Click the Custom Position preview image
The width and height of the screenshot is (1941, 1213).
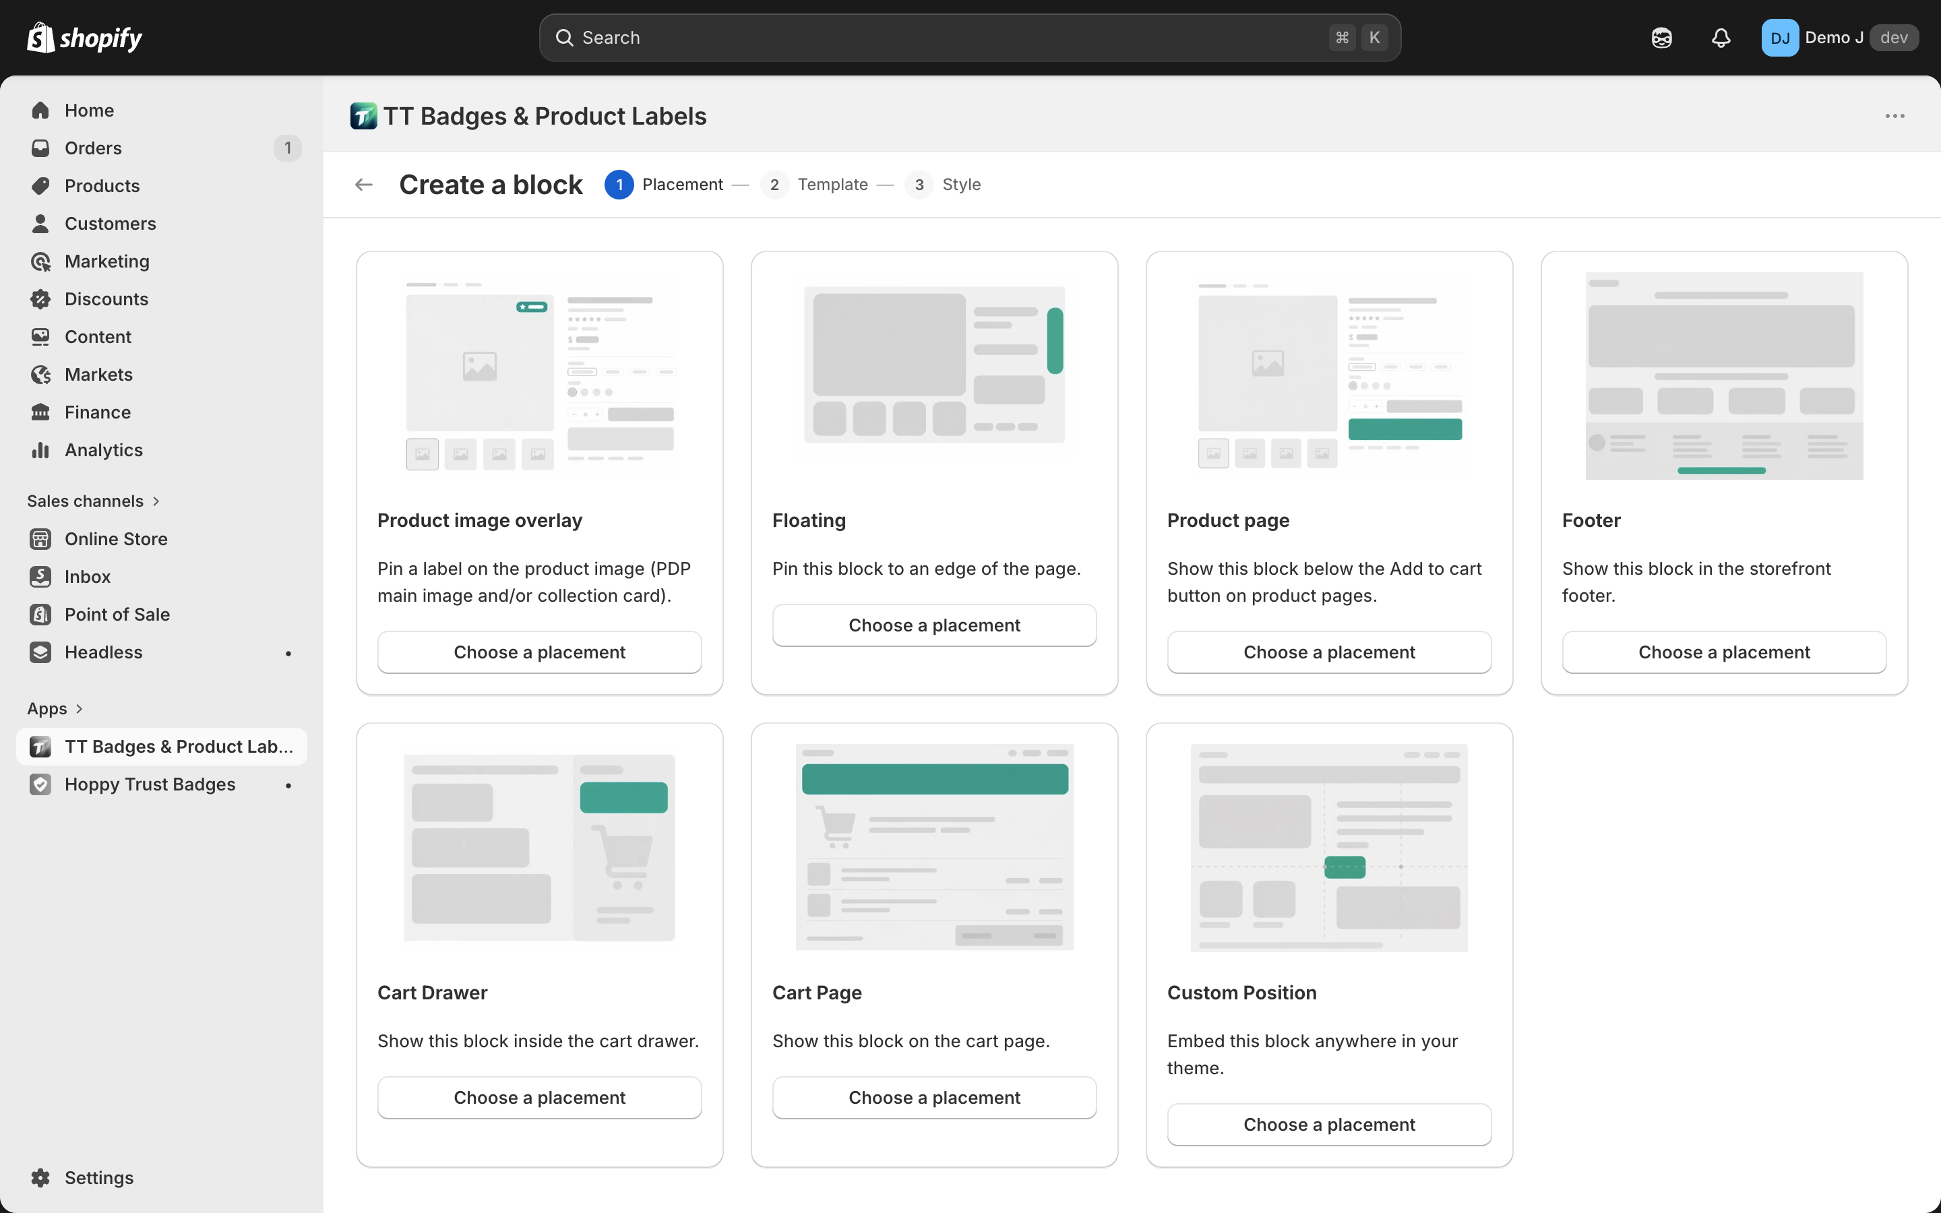(x=1329, y=847)
